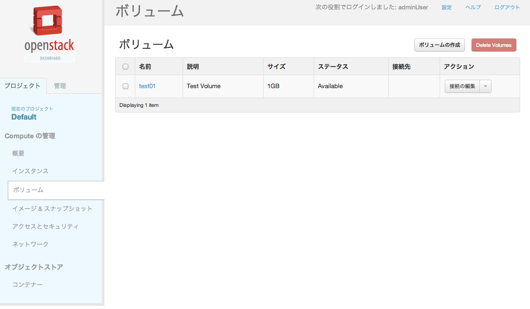Viewport: 530px width, 309px height.
Task: Click the 接続の編集 button
Action: click(462, 86)
